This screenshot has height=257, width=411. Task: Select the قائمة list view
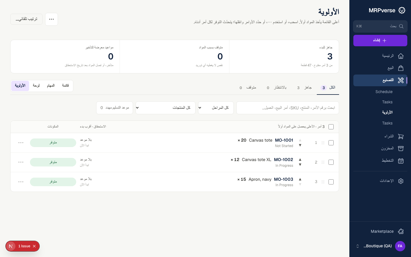click(x=65, y=86)
